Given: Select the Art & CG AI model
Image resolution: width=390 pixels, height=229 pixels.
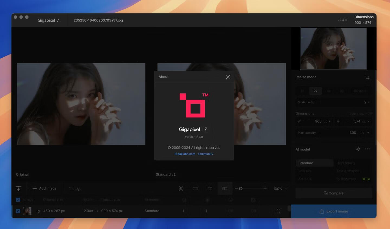Looking at the screenshot, I should coord(314,179).
